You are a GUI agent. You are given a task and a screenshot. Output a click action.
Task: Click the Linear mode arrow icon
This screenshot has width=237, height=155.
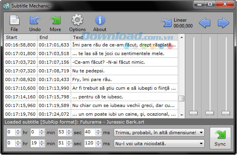click(166, 23)
